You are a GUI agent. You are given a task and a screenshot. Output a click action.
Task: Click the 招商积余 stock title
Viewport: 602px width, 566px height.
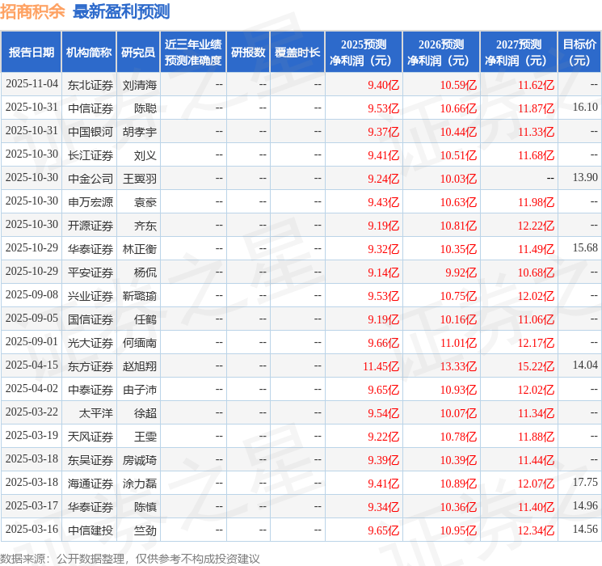pyautogui.click(x=32, y=11)
